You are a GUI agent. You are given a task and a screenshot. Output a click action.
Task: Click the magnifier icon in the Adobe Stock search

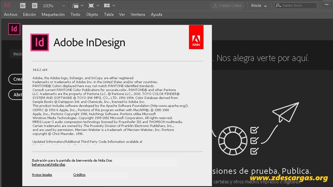click(x=278, y=6)
